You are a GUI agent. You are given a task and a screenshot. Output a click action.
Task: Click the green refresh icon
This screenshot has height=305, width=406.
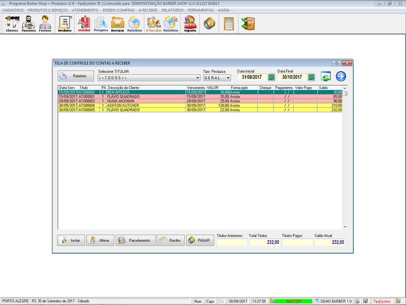pyautogui.click(x=326, y=77)
